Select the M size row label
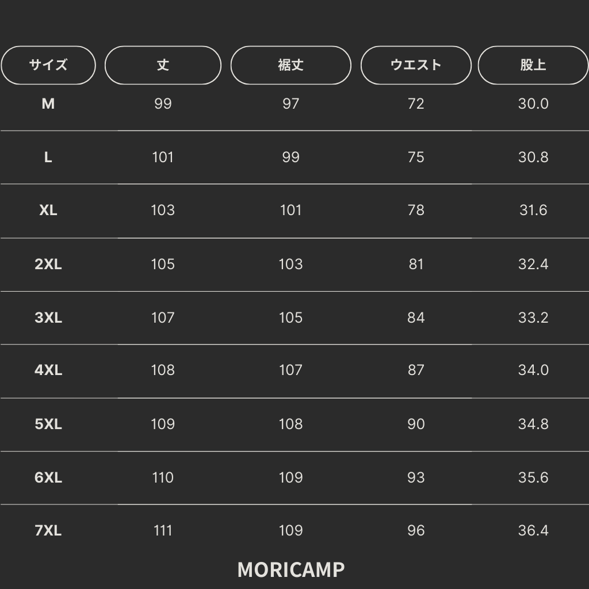This screenshot has width=589, height=589. pos(48,104)
